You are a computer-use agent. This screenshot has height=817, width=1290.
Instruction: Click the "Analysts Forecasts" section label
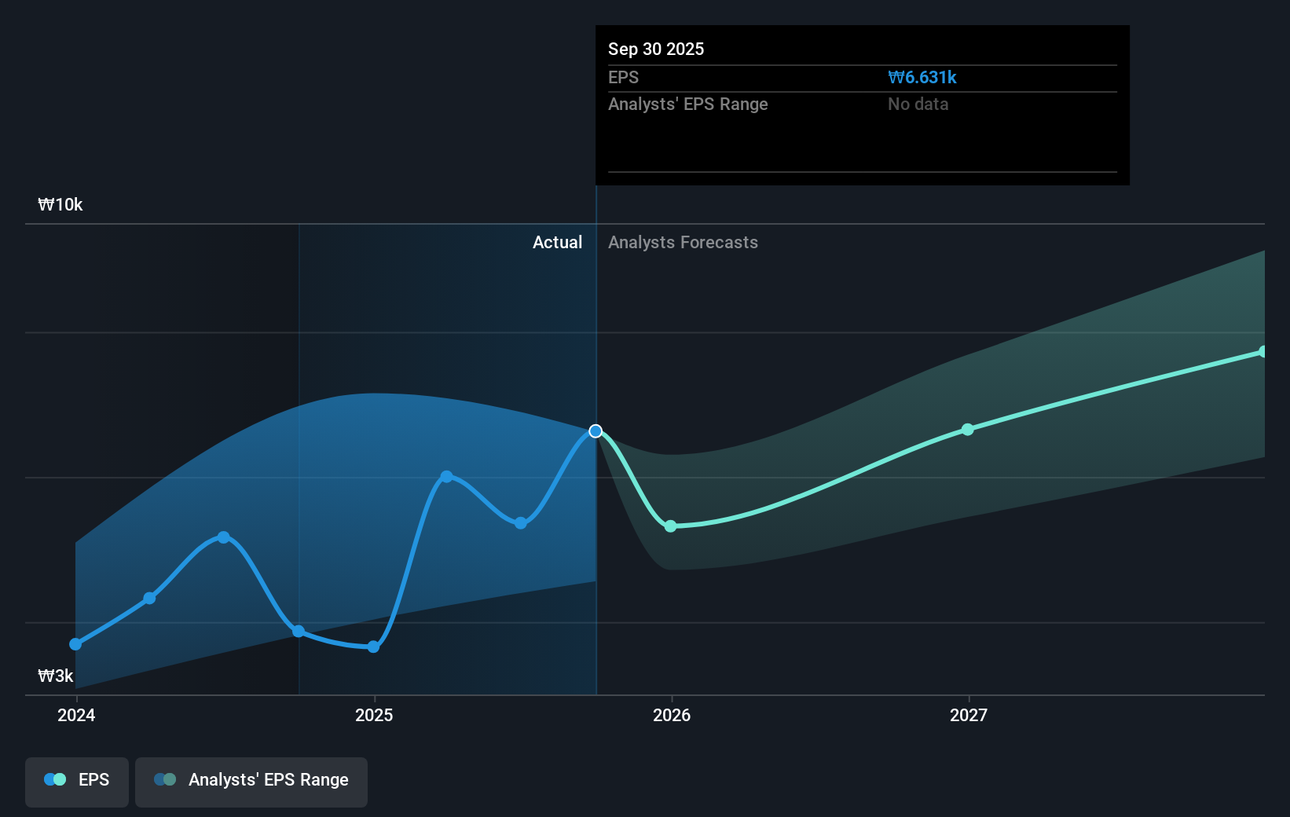tap(683, 242)
